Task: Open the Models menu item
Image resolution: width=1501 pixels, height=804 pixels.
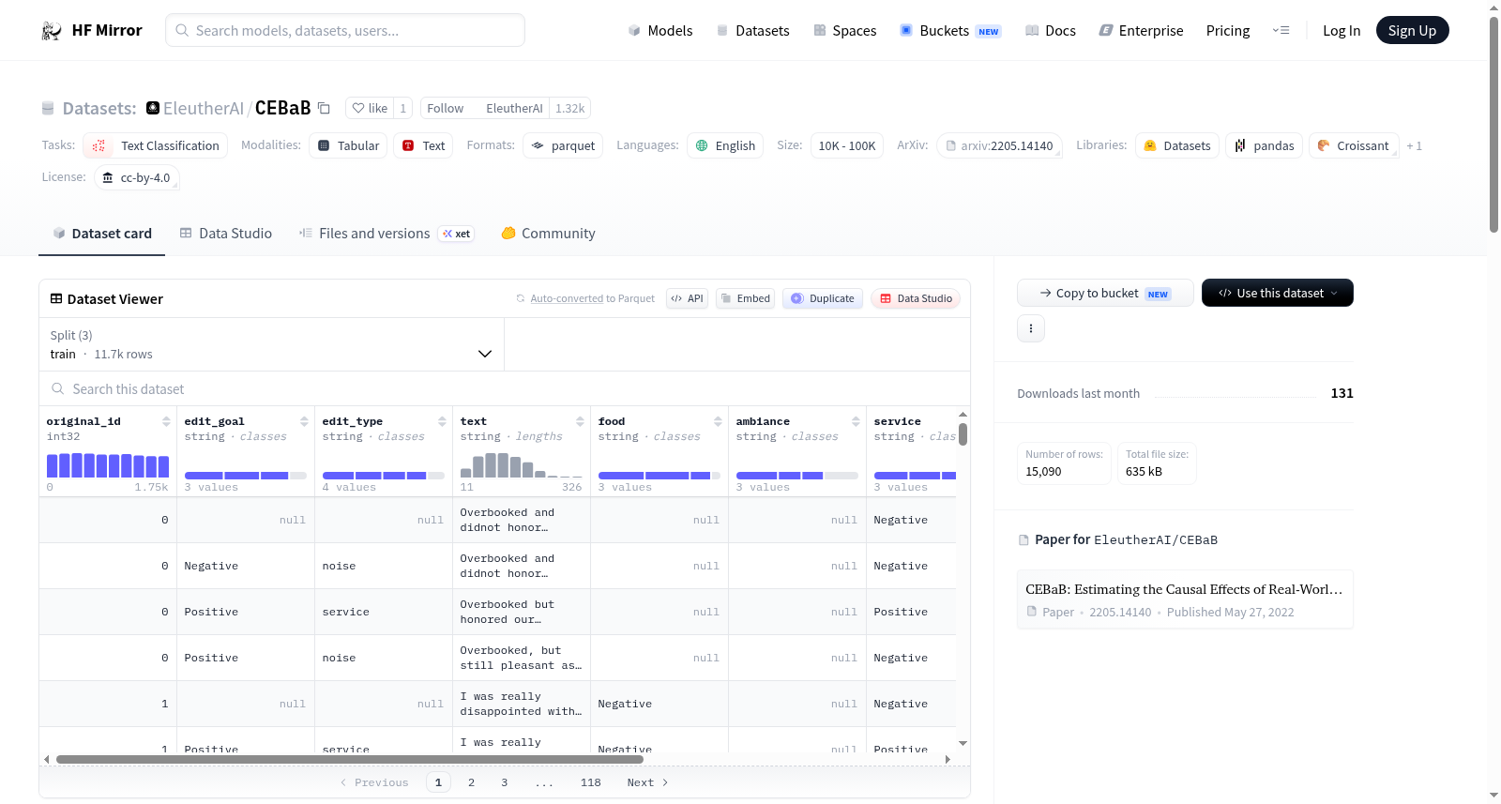Action: click(660, 30)
